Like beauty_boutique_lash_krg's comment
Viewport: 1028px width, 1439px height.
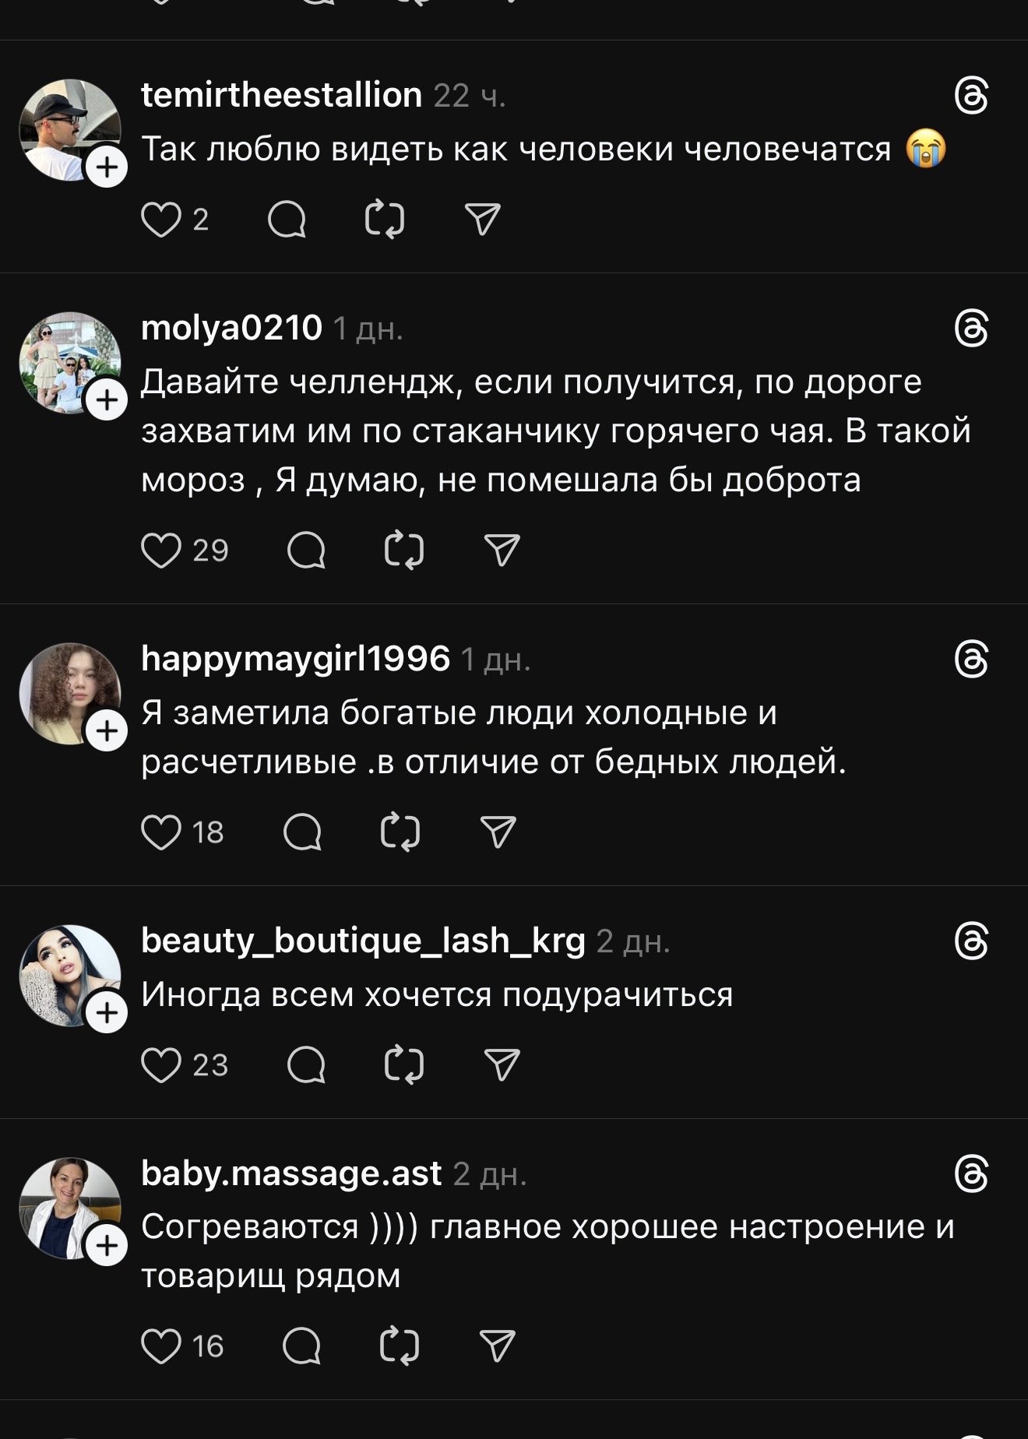click(x=160, y=1064)
